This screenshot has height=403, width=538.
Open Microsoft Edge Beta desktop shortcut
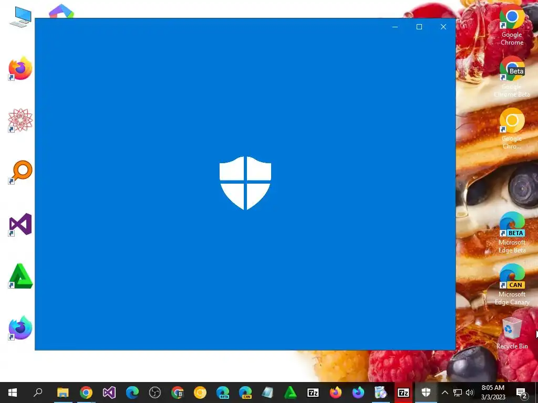point(512,233)
